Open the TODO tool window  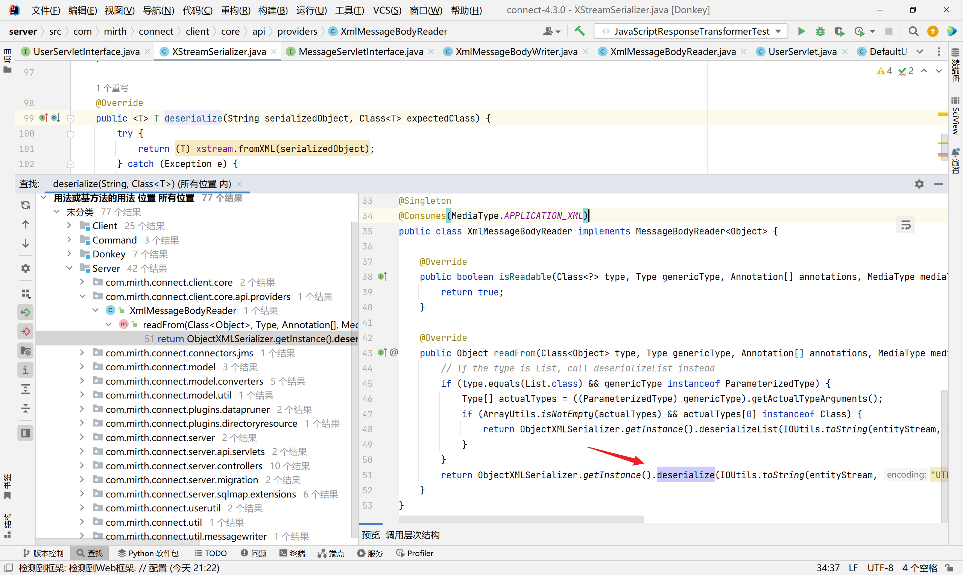[210, 553]
